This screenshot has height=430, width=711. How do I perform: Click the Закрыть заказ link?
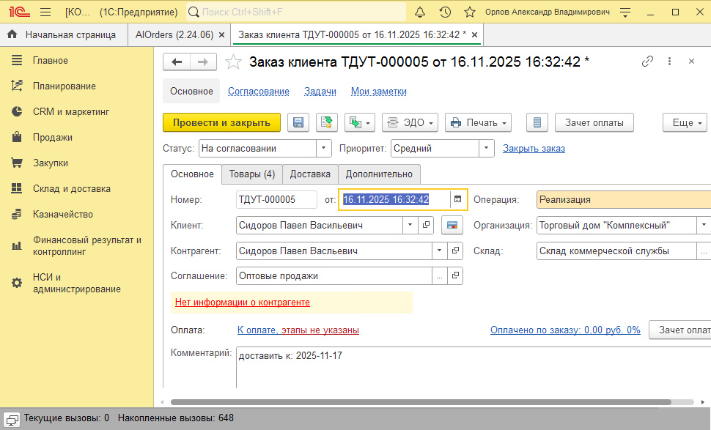pyautogui.click(x=534, y=148)
